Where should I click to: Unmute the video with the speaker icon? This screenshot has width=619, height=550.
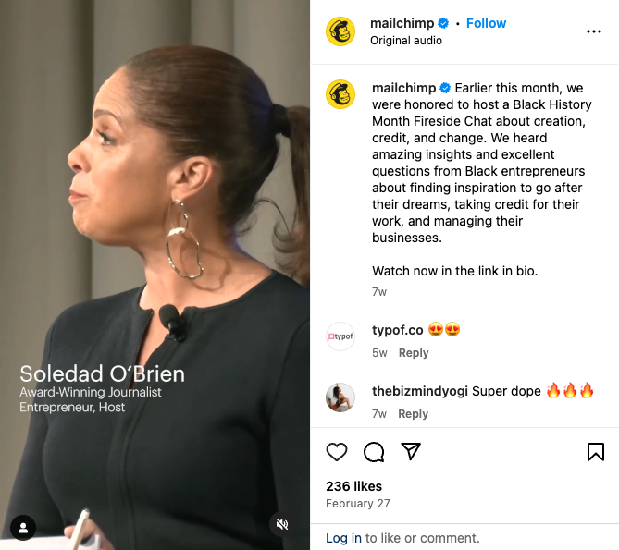(x=282, y=524)
